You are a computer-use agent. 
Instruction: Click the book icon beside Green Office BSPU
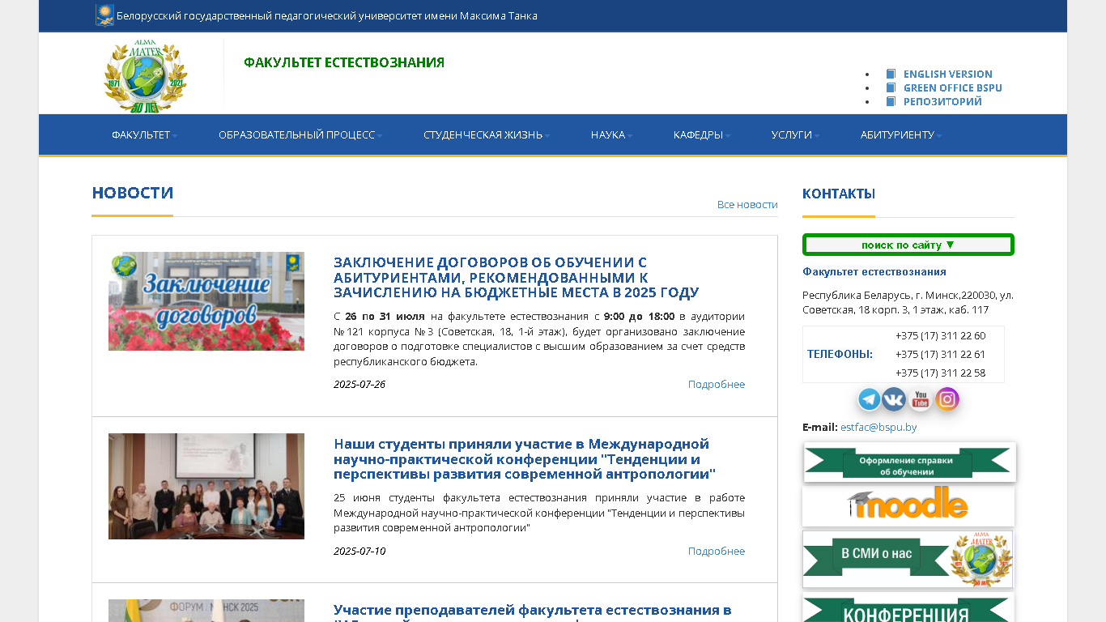(891, 87)
